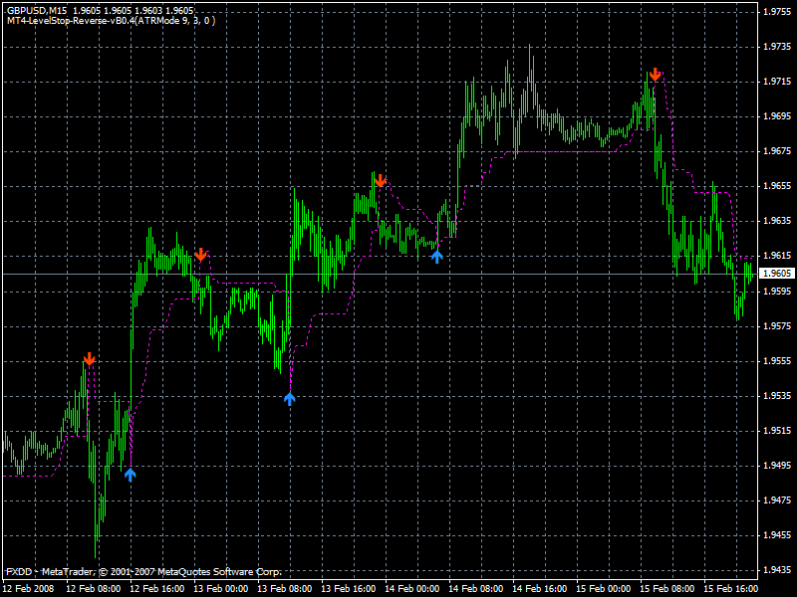Screen dimensions: 797x597
Task: Click the 14 Feb 00:00 time label
Action: coord(412,589)
